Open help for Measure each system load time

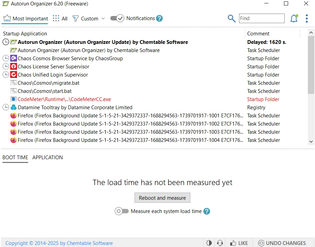tap(206, 211)
